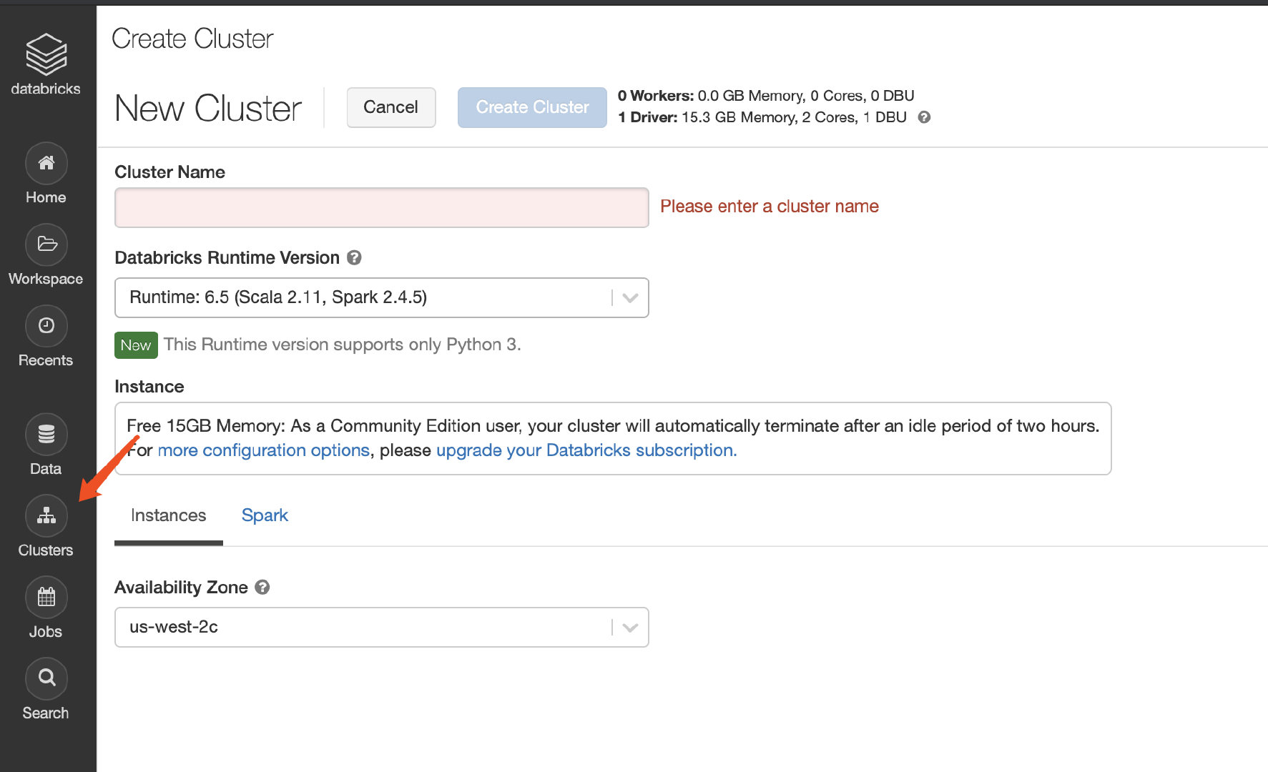
Task: Open the Home sidebar icon
Action: (46, 163)
